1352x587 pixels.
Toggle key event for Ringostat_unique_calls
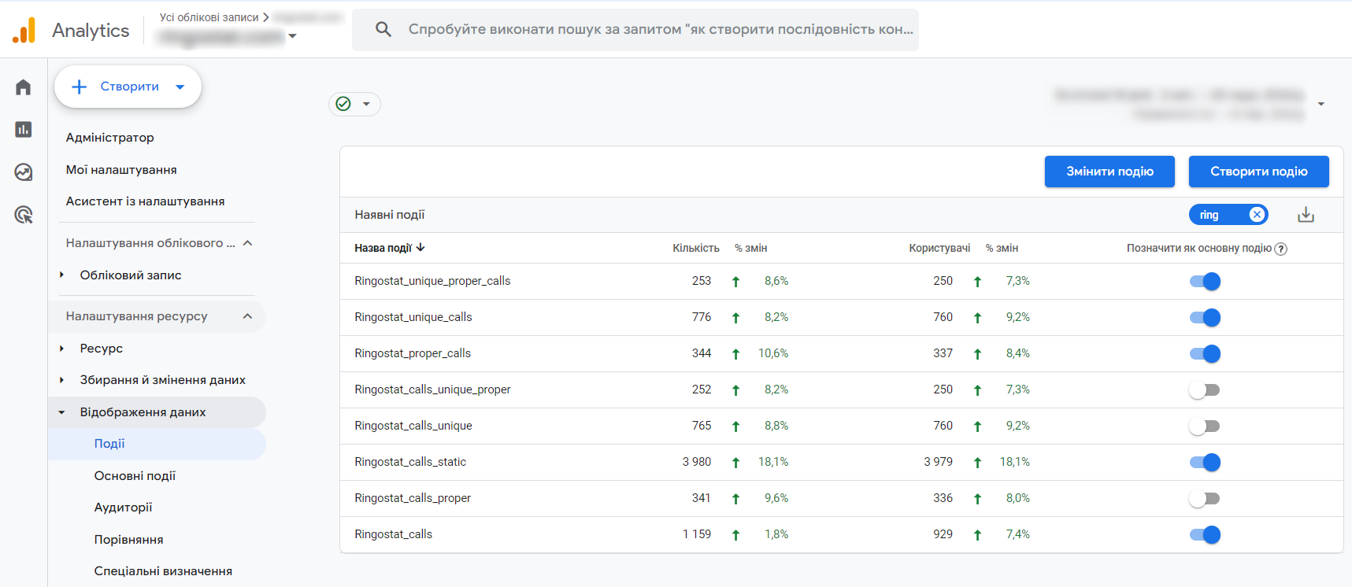[x=1205, y=317]
